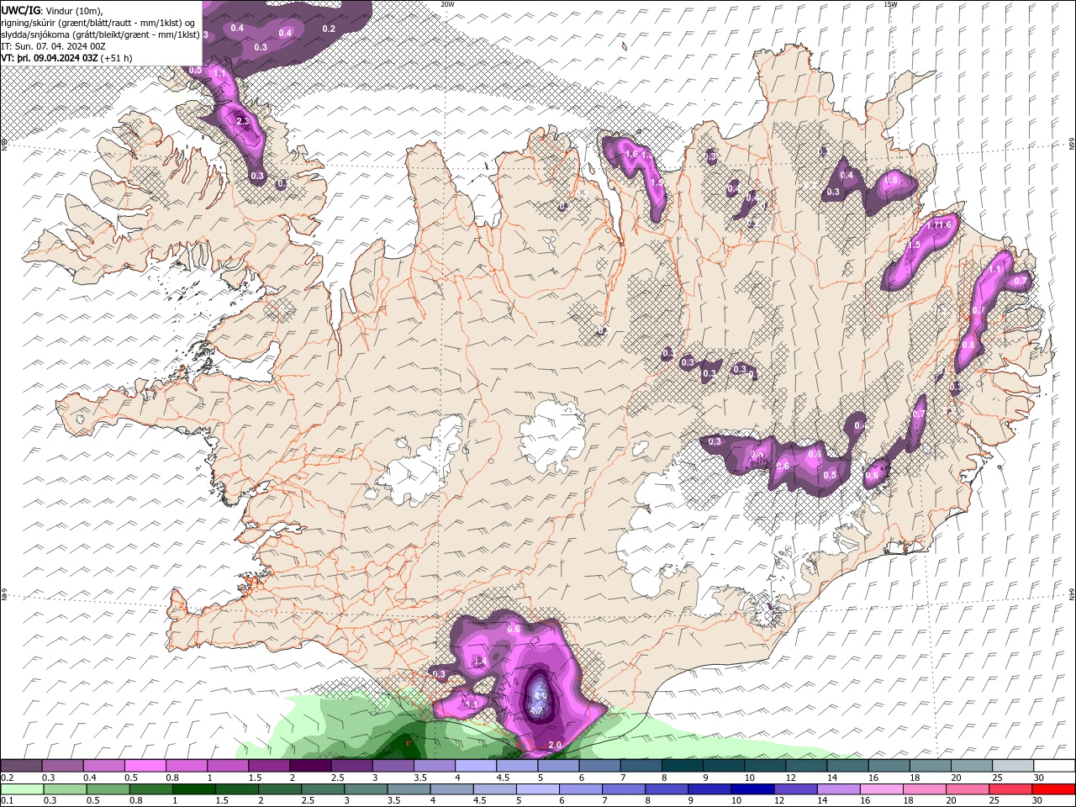Click the legend tick label '0.1' in lower row
Screen dimensions: 1076x807
pyautogui.click(x=6, y=801)
